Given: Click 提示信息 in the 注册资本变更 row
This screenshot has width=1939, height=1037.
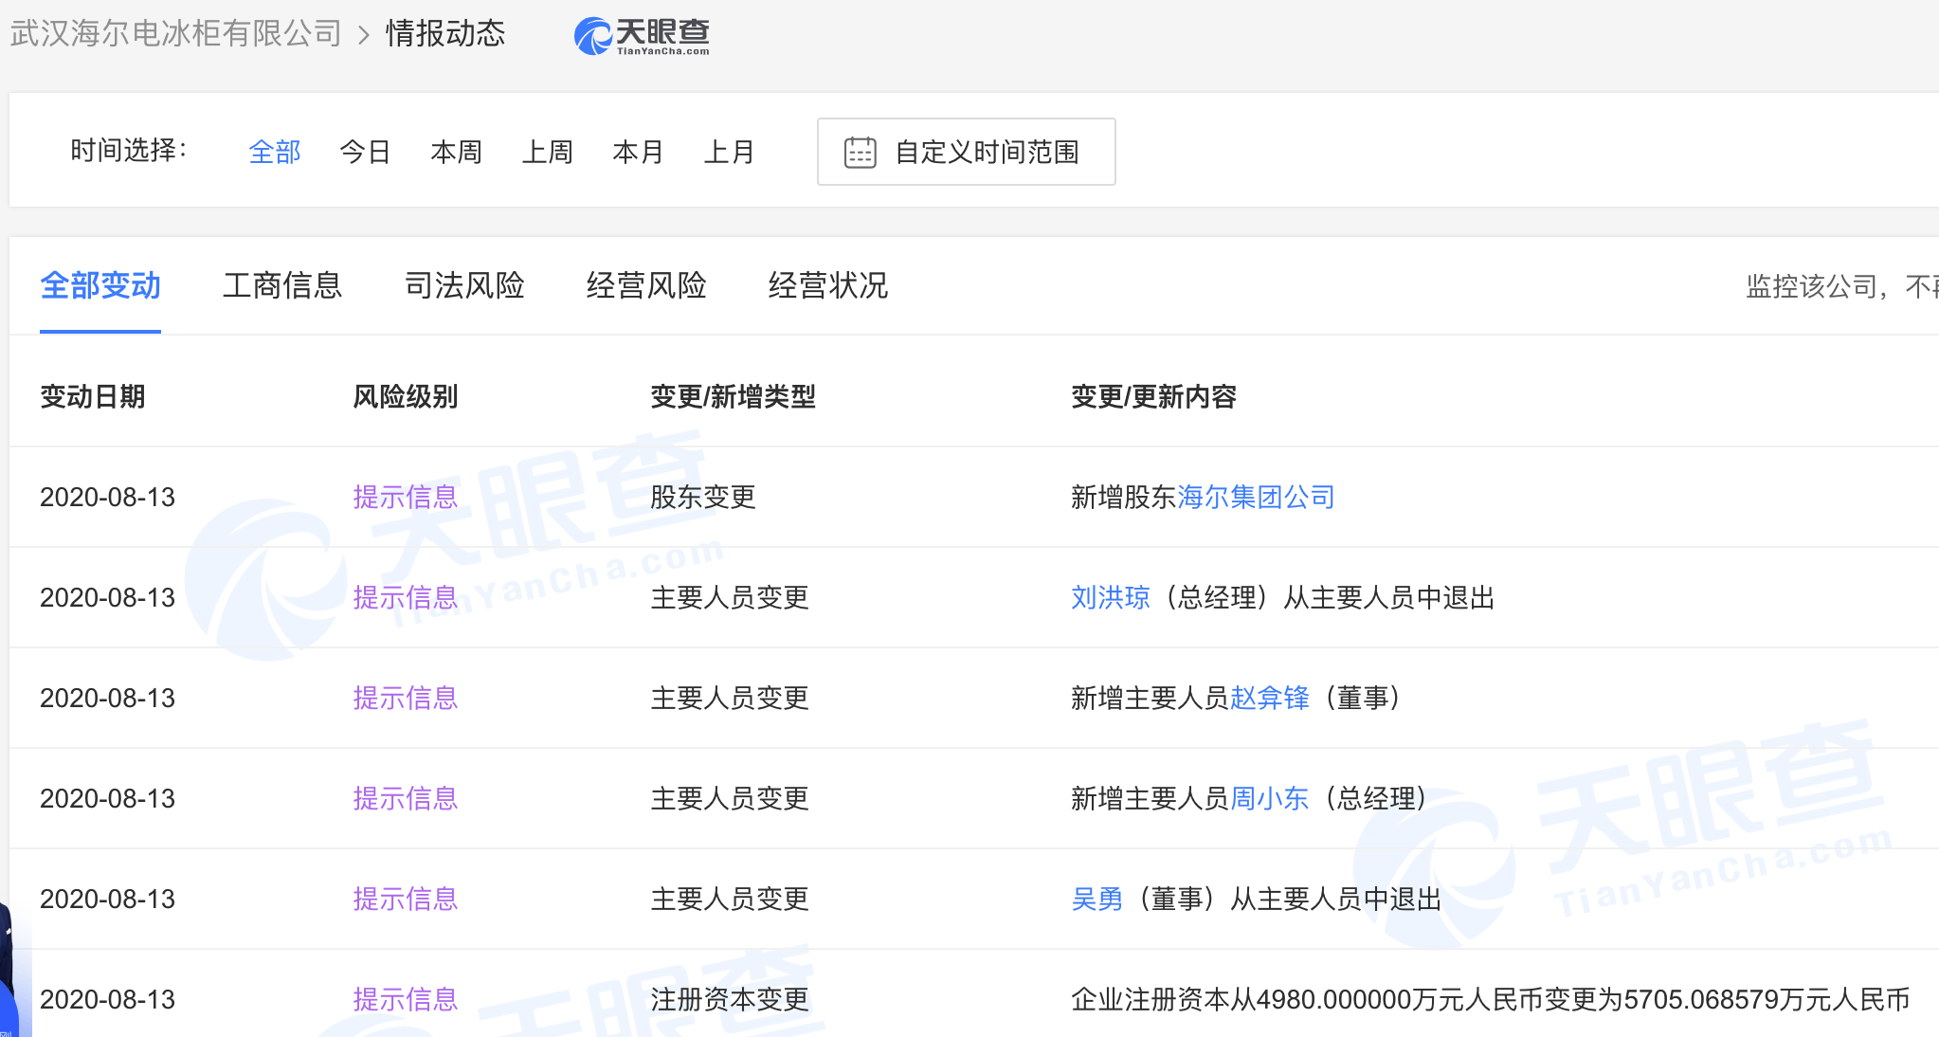Looking at the screenshot, I should click(x=405, y=999).
